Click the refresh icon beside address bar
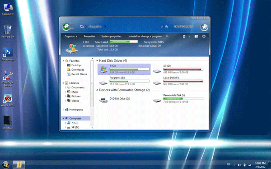 coord(166,27)
